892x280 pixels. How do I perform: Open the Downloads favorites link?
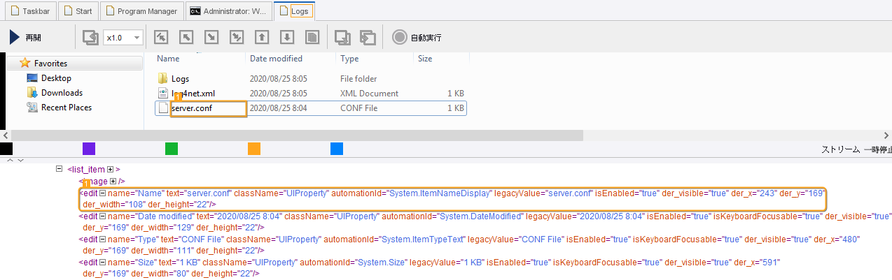[62, 93]
